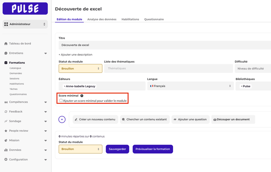Image resolution: width=271 pixels, height=172 pixels.
Task: Switch to Analyse des données tab
Action: (102, 19)
